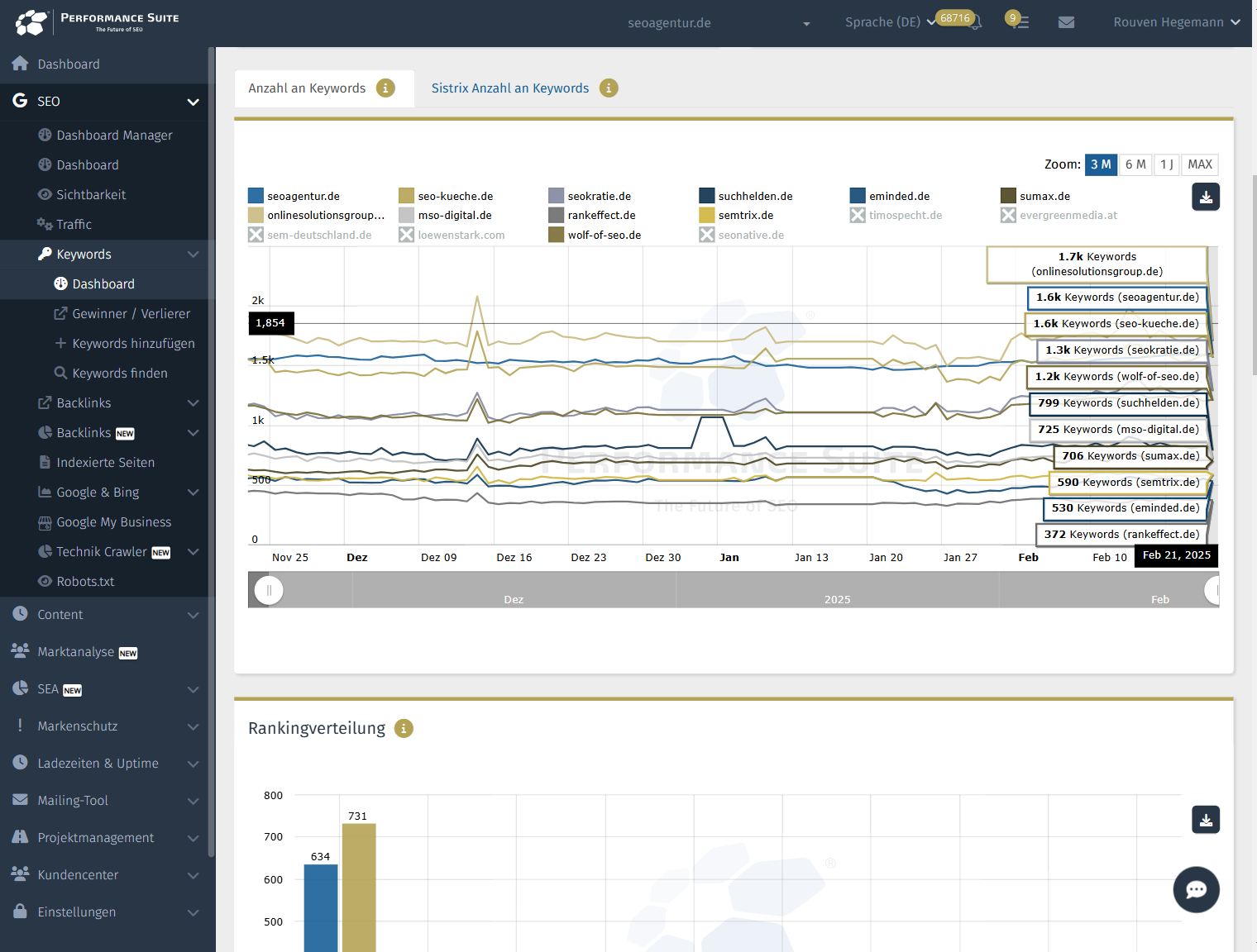Grab the left handle of chart range slider

269,590
